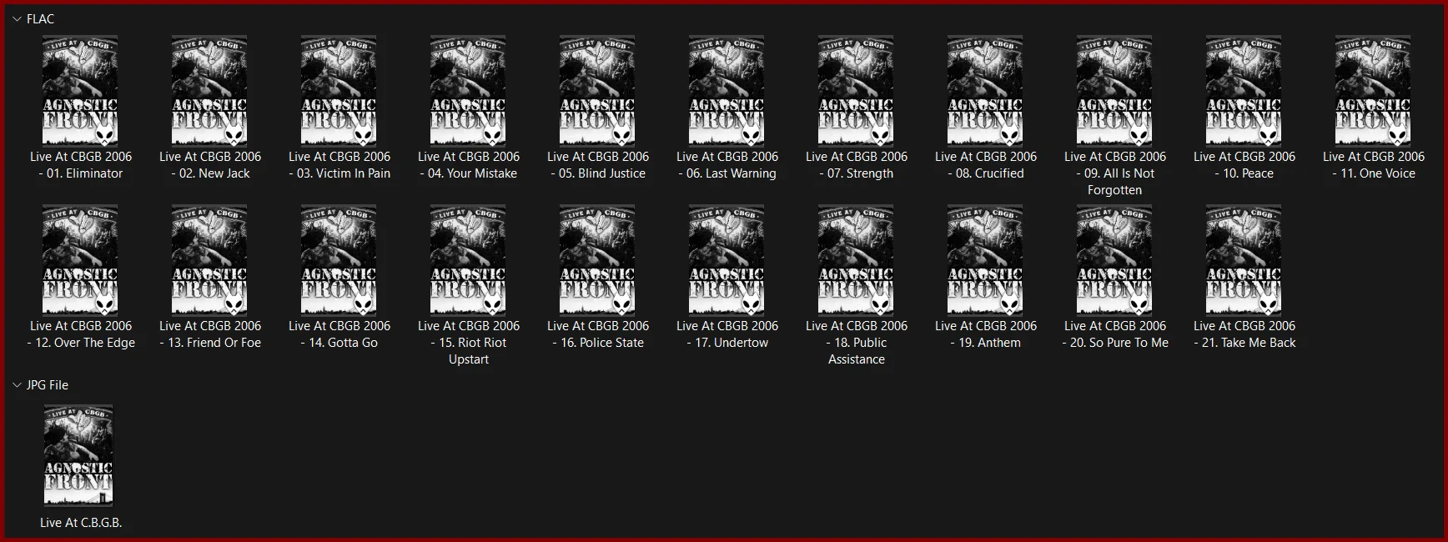1448x542 pixels.
Task: Click the file name '15. Riot Riot Upstart'
Action: pos(469,343)
